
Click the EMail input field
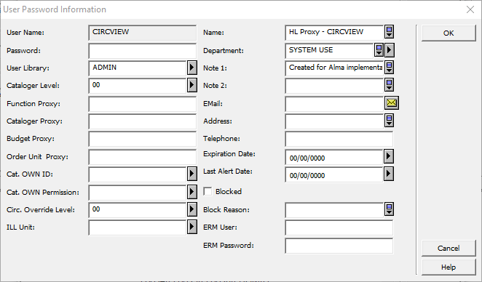point(334,104)
